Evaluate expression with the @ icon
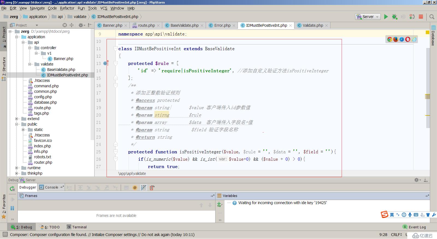 click(x=135, y=188)
